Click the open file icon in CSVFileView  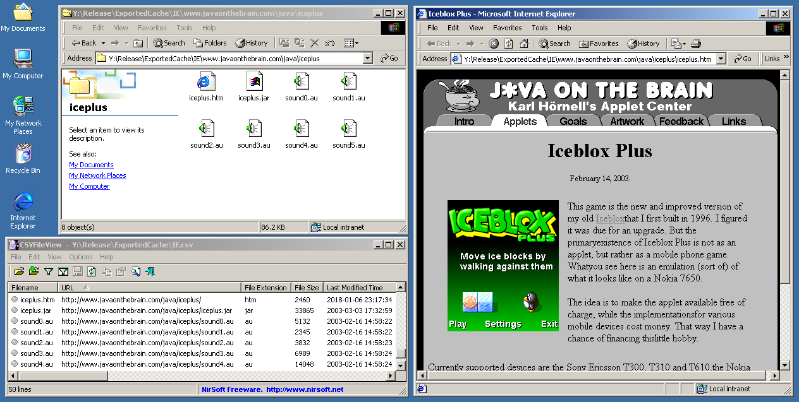click(19, 271)
